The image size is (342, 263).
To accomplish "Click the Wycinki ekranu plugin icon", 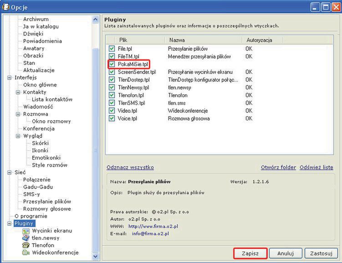I will [x=26, y=231].
